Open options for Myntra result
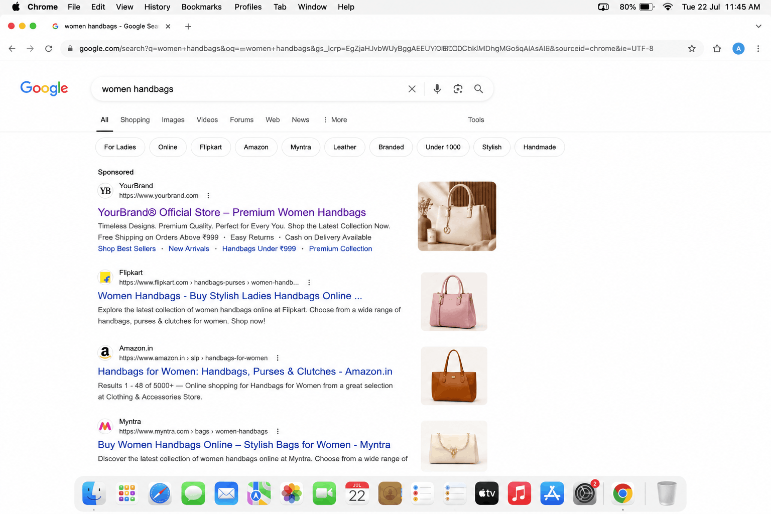The image size is (771, 514). [x=278, y=431]
